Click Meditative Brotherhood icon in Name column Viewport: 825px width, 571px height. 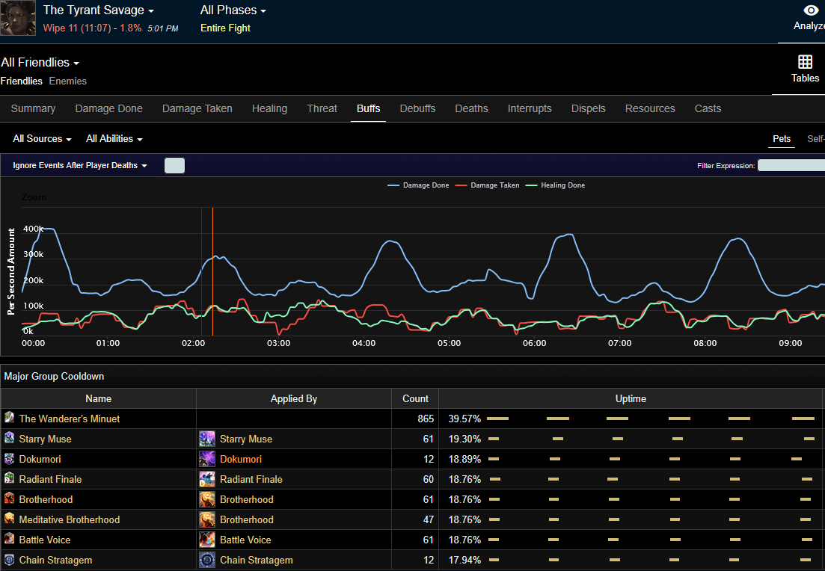(10, 519)
